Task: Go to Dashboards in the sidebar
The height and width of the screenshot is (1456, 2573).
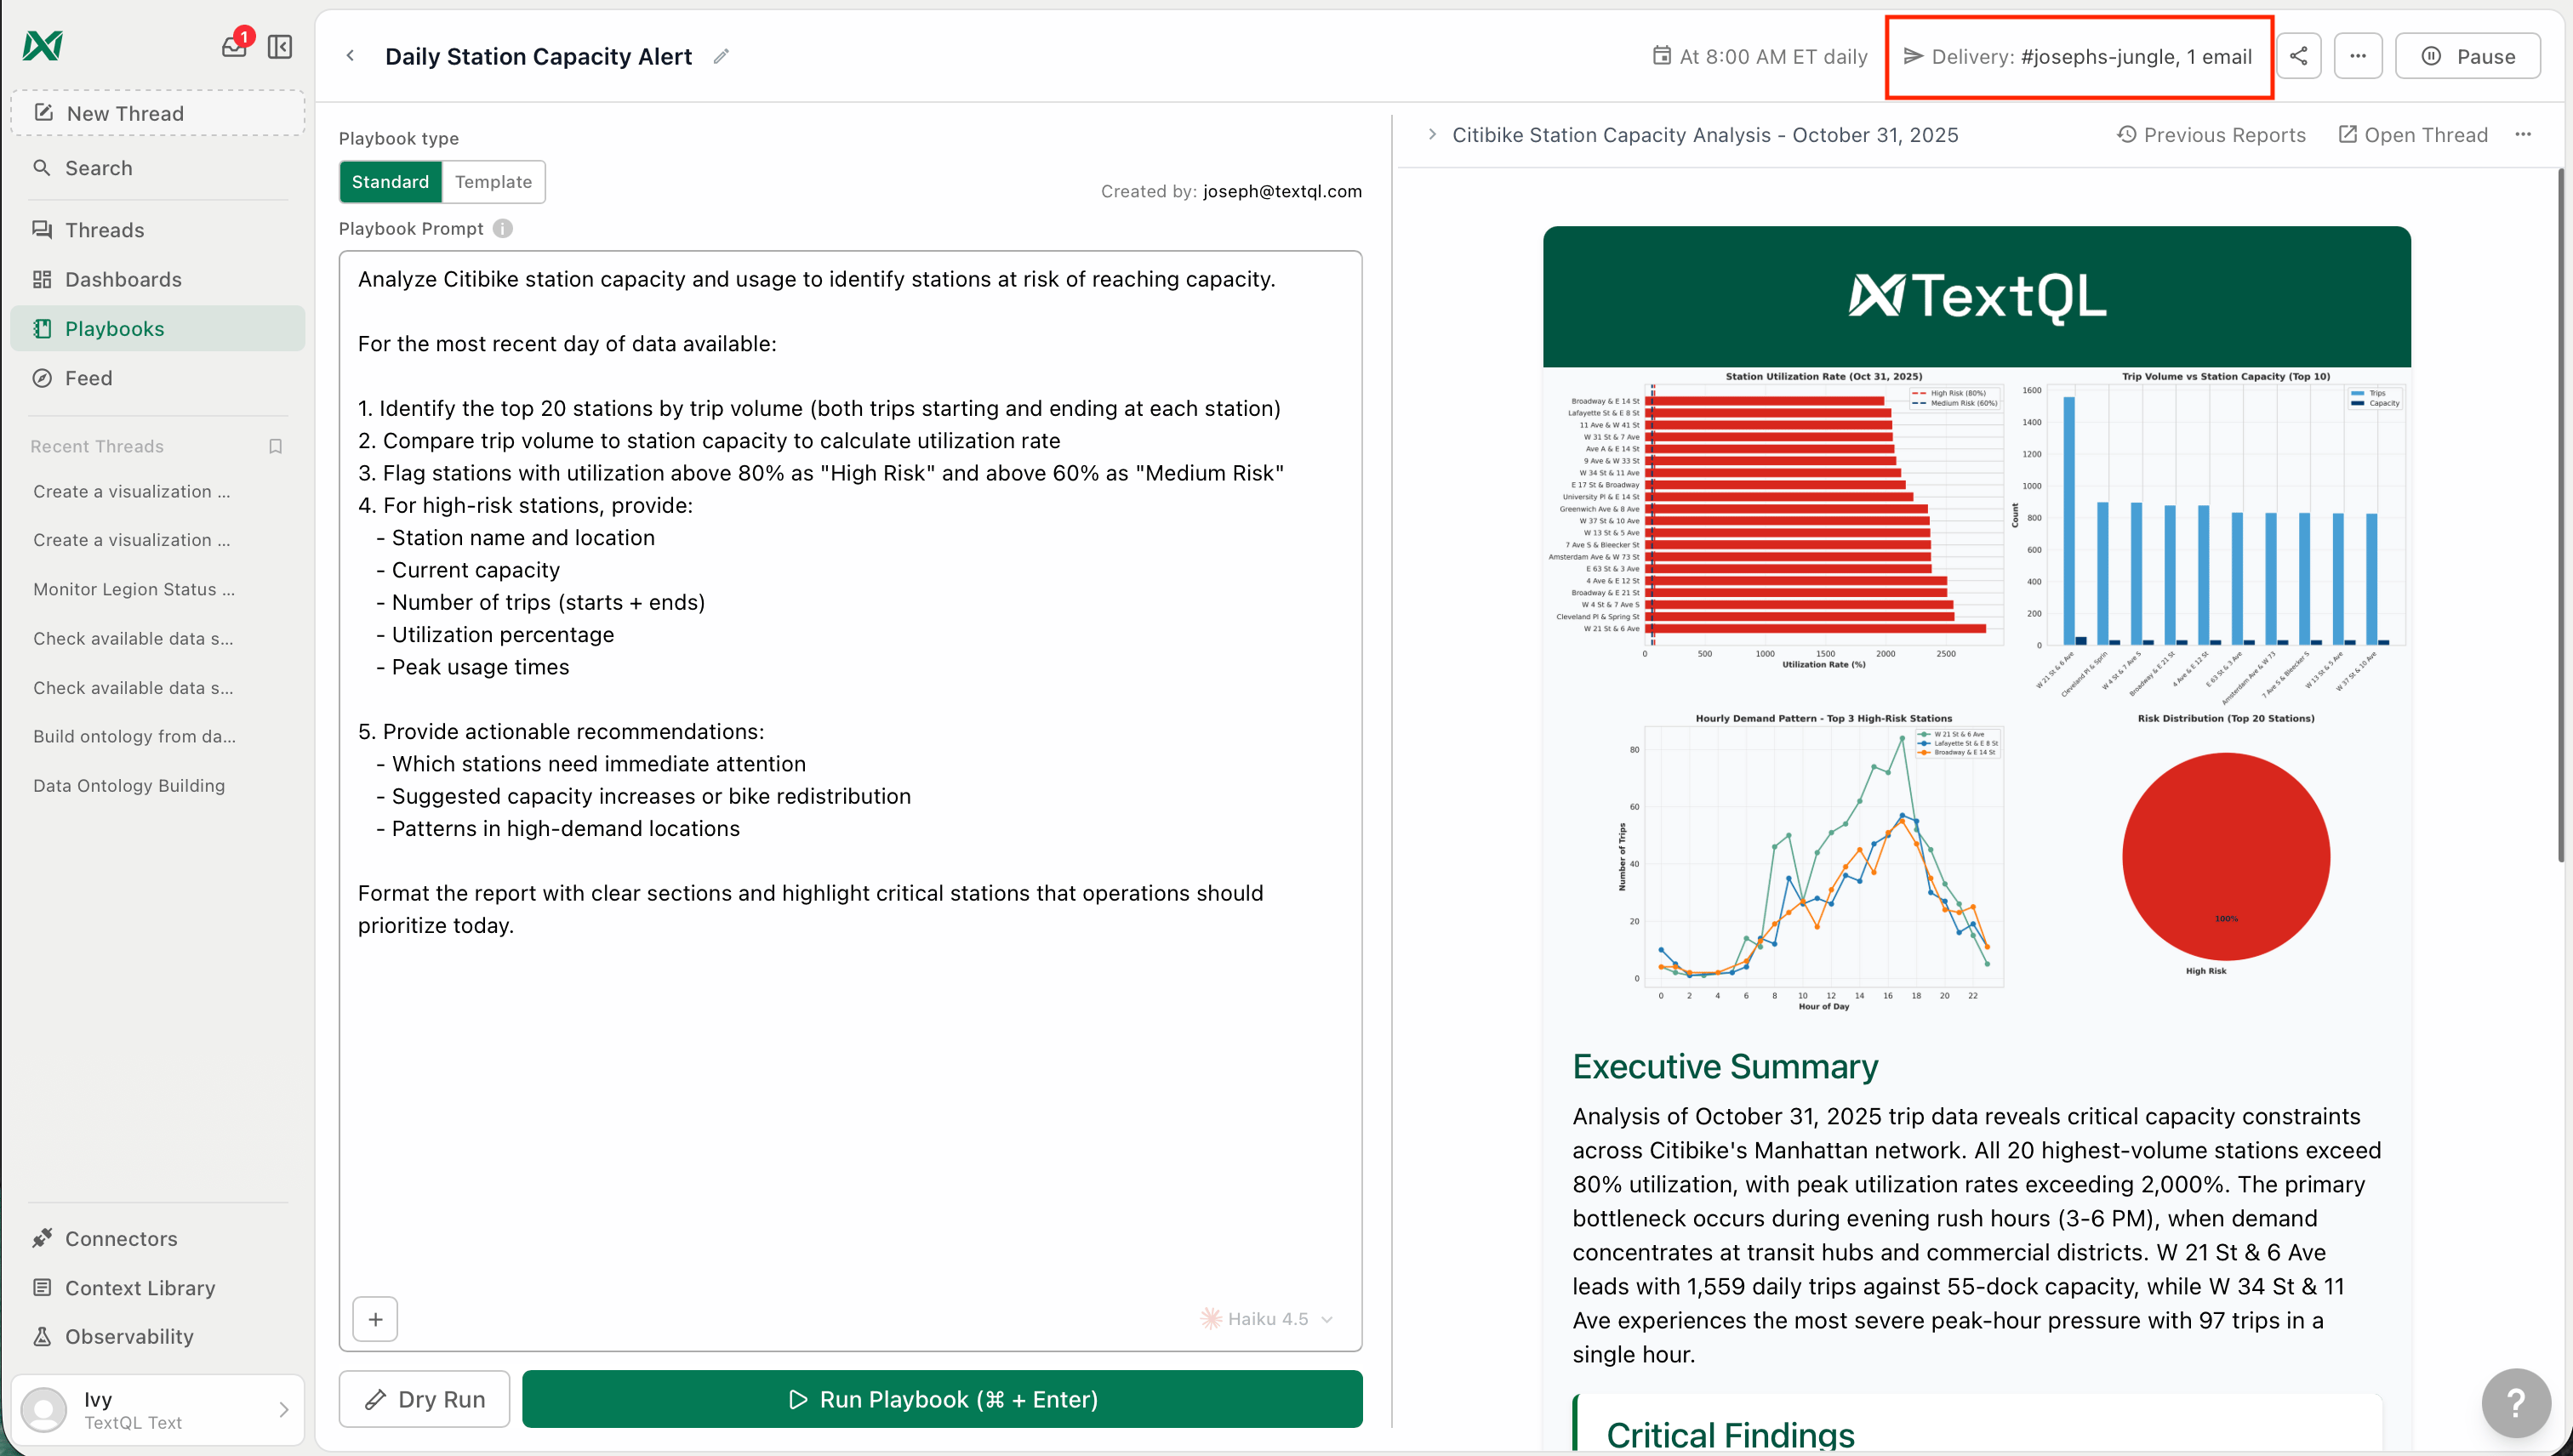Action: point(158,279)
